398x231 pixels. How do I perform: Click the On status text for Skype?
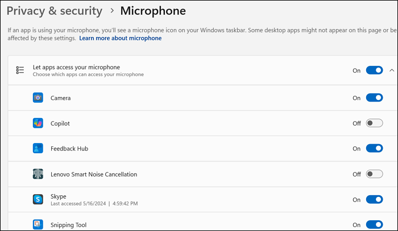356,200
